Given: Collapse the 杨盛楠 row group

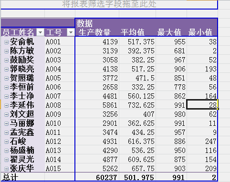Looking at the screenshot, I should [6, 151].
